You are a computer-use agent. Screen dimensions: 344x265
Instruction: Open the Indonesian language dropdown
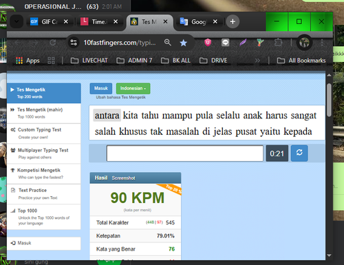coord(133,88)
